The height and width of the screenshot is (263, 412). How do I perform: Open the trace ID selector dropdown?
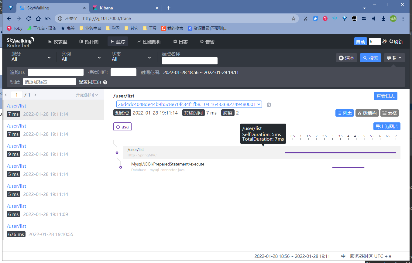click(259, 104)
